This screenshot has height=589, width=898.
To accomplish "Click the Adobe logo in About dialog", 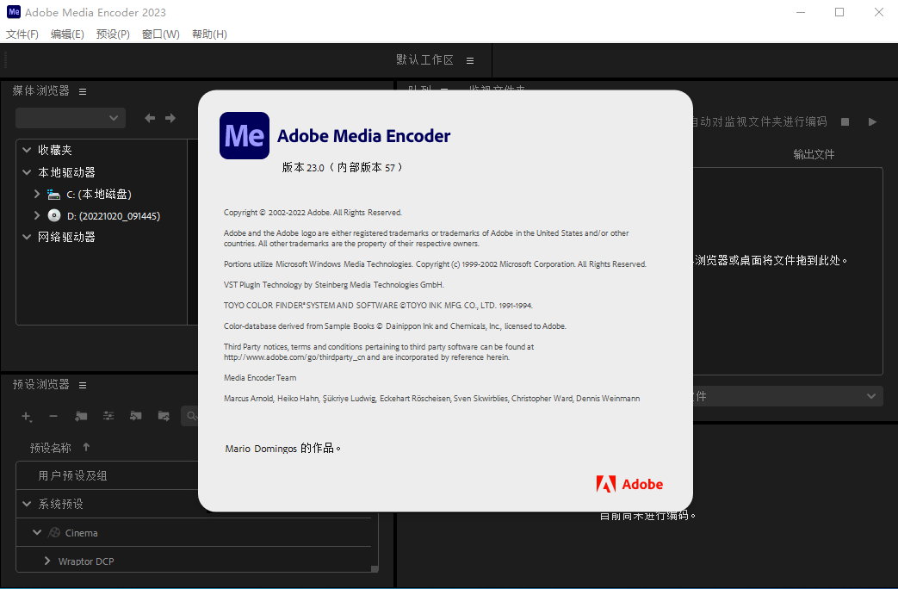I will pos(629,484).
